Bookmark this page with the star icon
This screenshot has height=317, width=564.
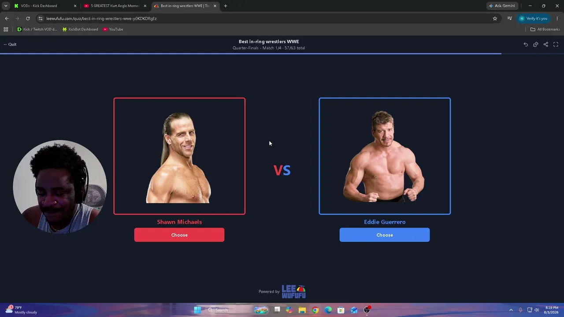coord(495,18)
